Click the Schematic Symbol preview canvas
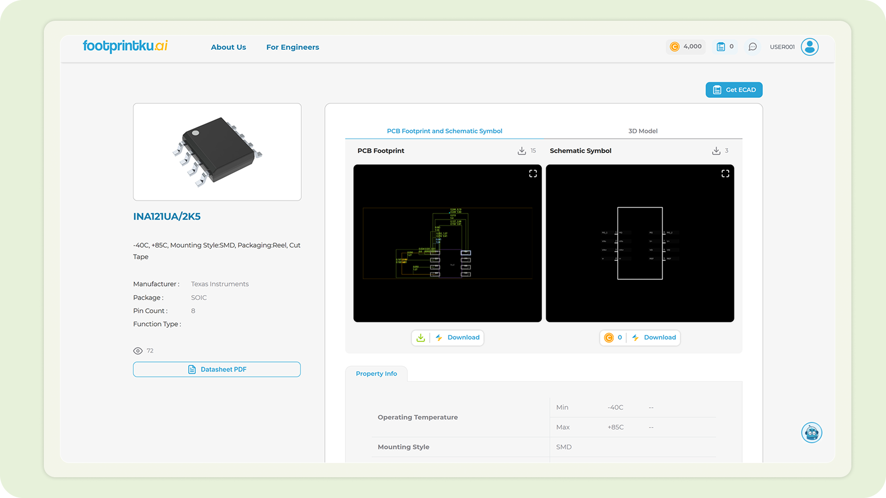The width and height of the screenshot is (886, 498). pos(640,243)
